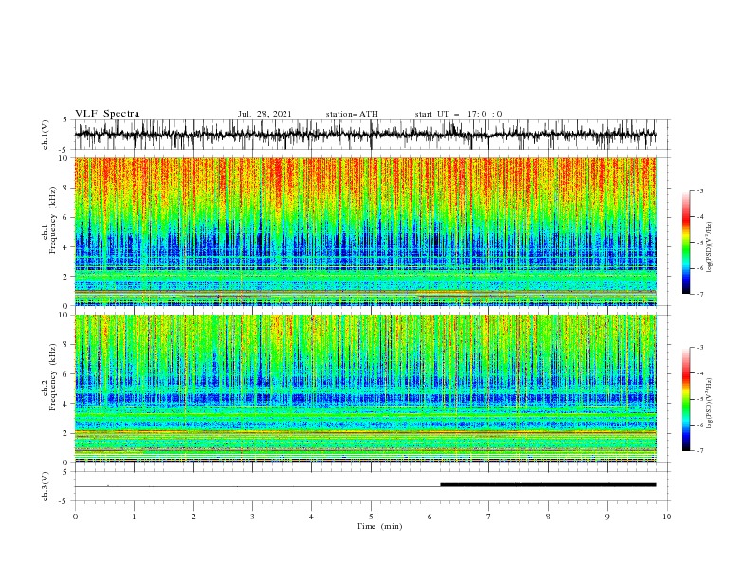Click the ch.1 spectrogram color scale bar
The image size is (751, 580).
tap(686, 243)
